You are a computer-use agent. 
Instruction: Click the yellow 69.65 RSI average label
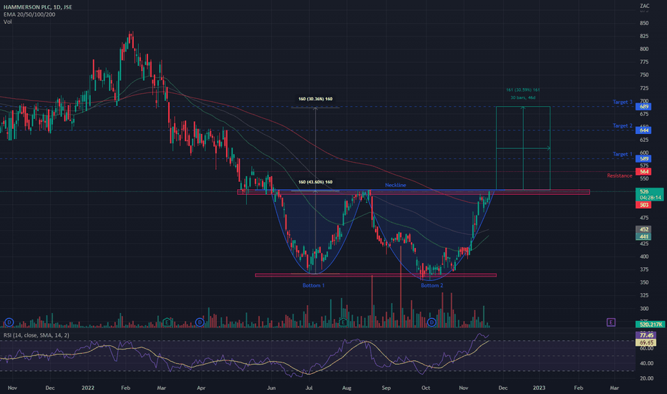646,342
